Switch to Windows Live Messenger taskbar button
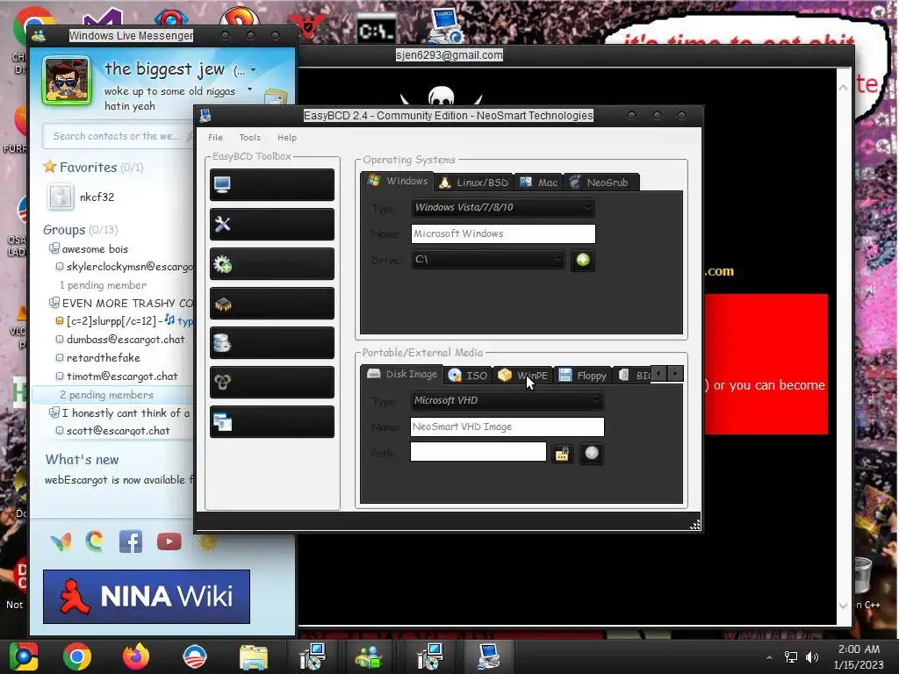The width and height of the screenshot is (899, 674). [369, 657]
